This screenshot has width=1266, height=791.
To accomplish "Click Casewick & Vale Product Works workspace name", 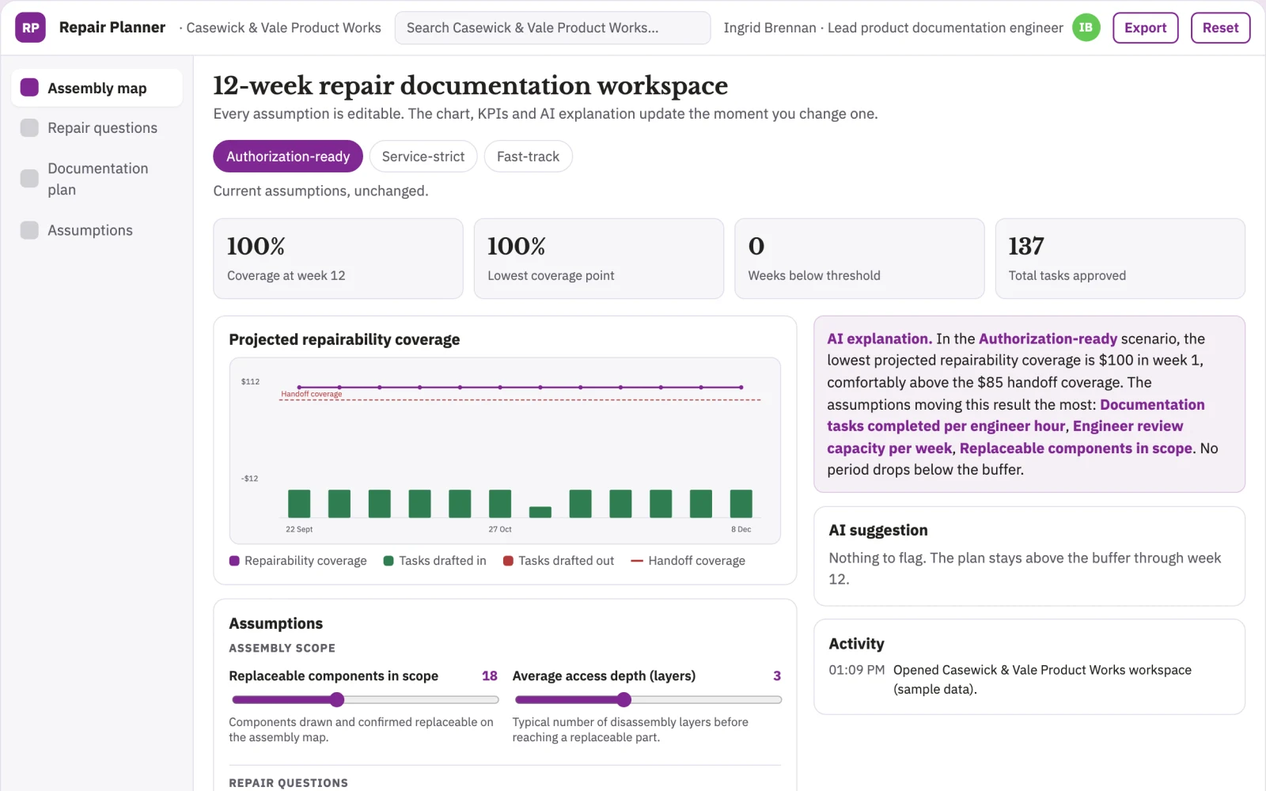I will (x=283, y=28).
